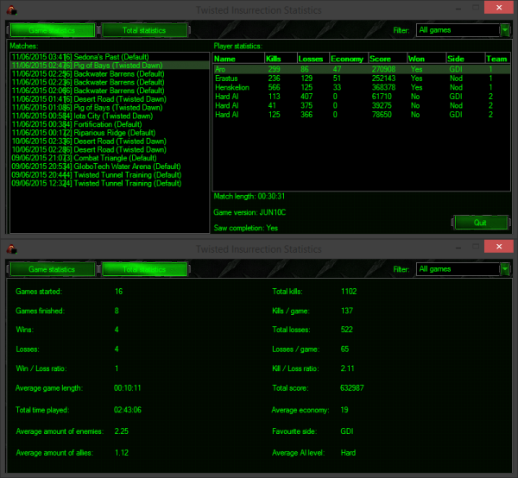Select the 20:44 Twisted Tunnel Training match
Viewport: 518px width, 478px height.
click(110, 174)
